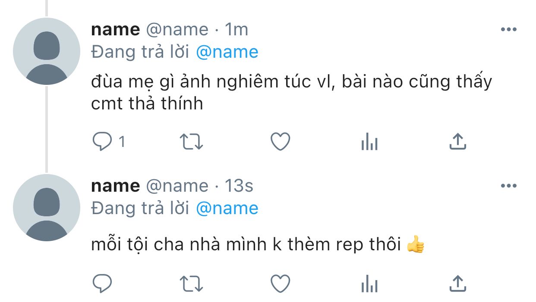Image resolution: width=536 pixels, height=302 pixels.
Task: Share the first reply tweet
Action: [457, 142]
